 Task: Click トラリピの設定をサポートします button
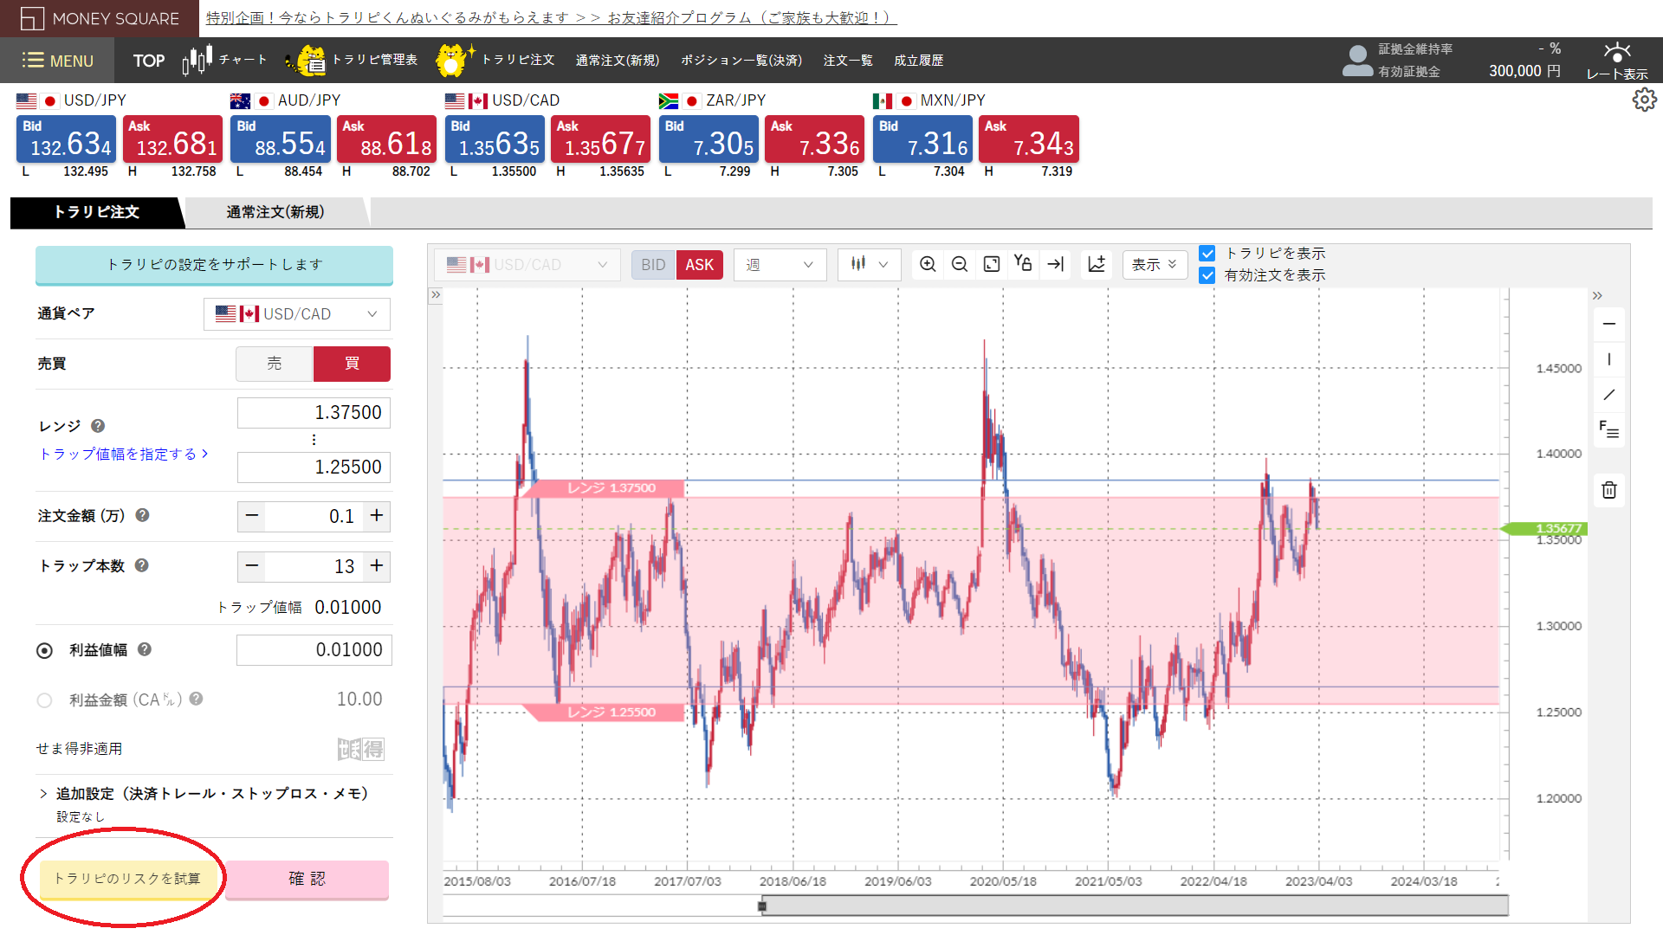click(214, 265)
